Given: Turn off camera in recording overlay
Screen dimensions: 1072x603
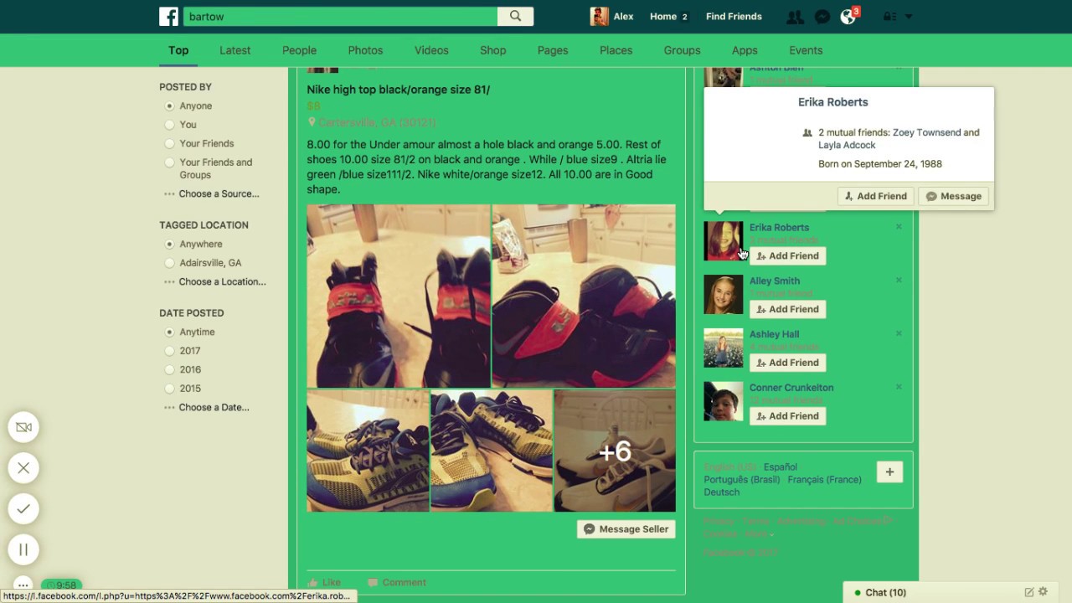Looking at the screenshot, I should pyautogui.click(x=23, y=427).
